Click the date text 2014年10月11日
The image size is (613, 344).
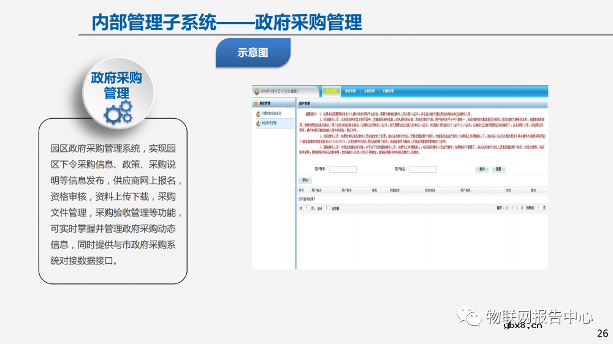[280, 91]
